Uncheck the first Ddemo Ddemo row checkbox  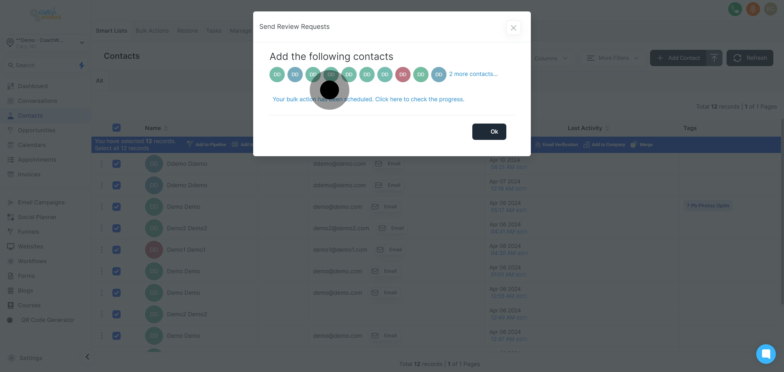(x=117, y=164)
